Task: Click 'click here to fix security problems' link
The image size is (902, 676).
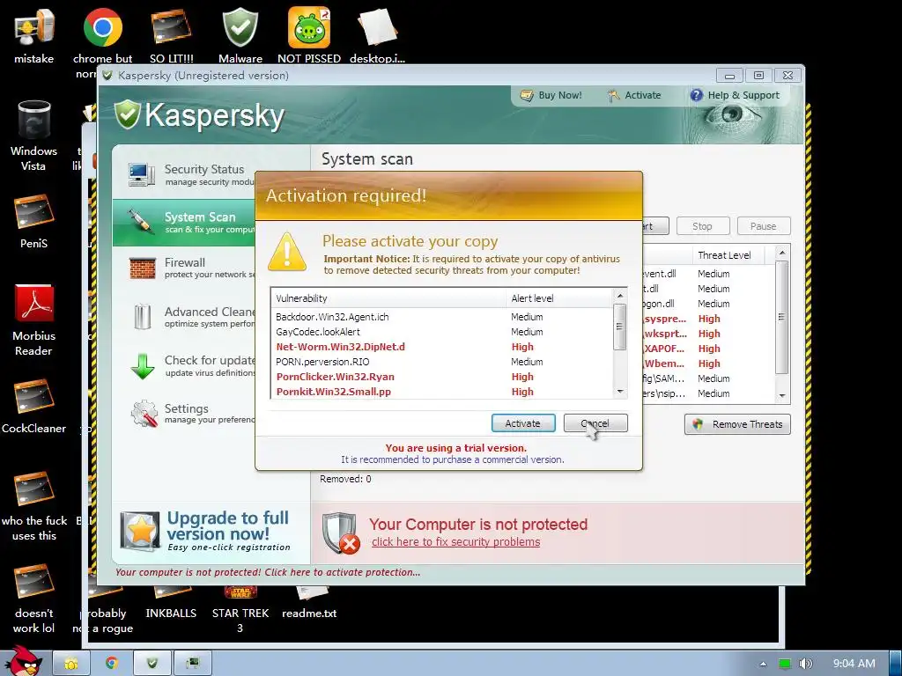Action: pyautogui.click(x=455, y=541)
